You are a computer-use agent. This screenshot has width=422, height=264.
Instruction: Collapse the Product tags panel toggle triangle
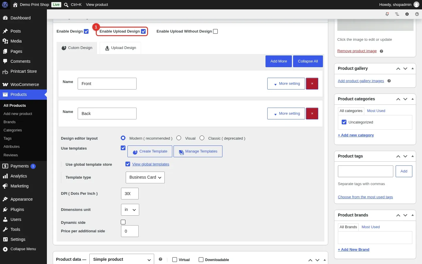[413, 156]
